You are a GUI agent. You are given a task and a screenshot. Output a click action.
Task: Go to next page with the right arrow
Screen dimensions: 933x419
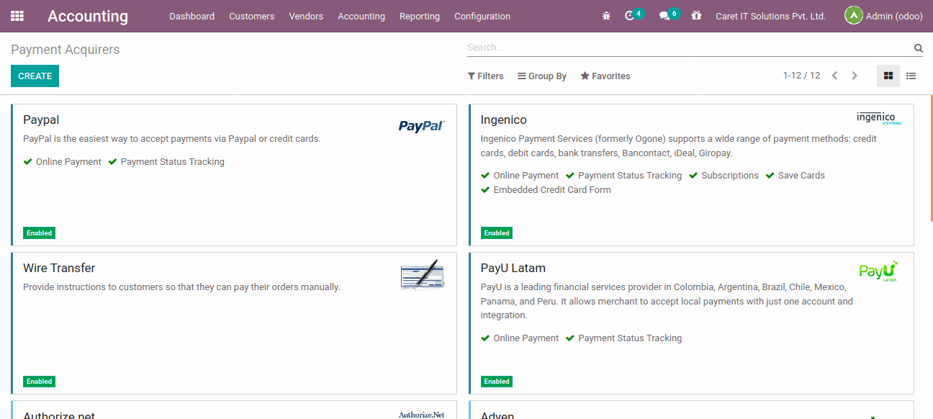855,75
